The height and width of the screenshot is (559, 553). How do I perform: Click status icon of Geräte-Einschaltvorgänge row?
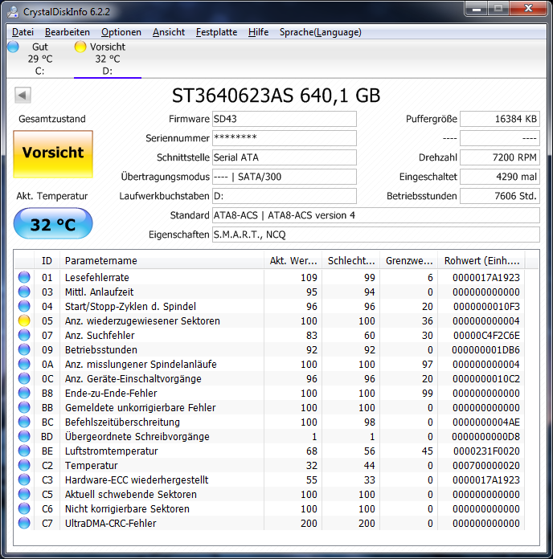[24, 378]
